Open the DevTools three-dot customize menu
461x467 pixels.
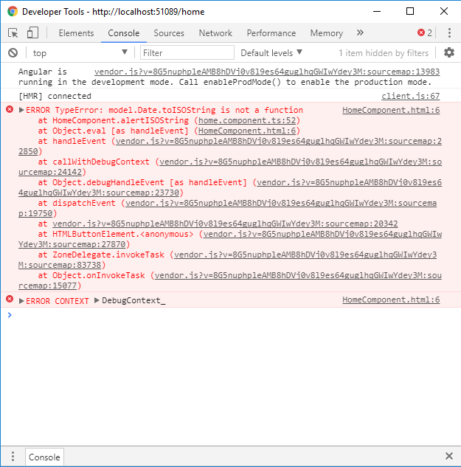click(x=449, y=32)
